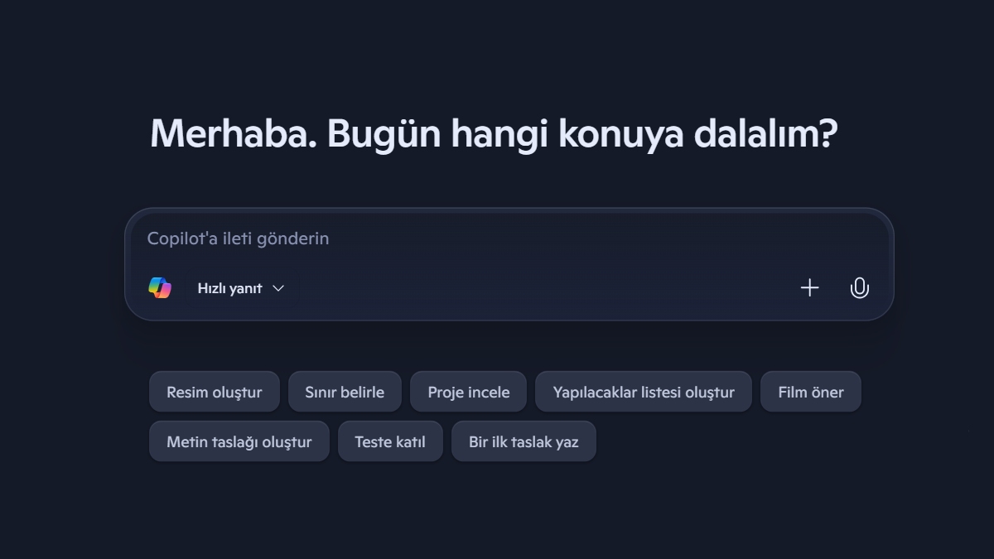Image resolution: width=994 pixels, height=559 pixels.
Task: Select Bir ilk taslak yaz suggestion
Action: click(x=524, y=441)
